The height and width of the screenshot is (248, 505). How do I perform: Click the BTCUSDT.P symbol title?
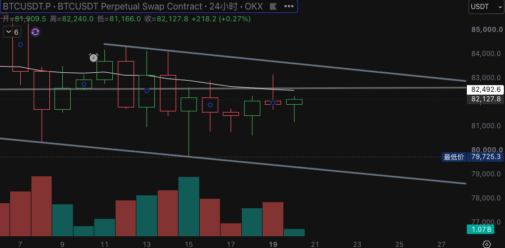pyautogui.click(x=27, y=6)
